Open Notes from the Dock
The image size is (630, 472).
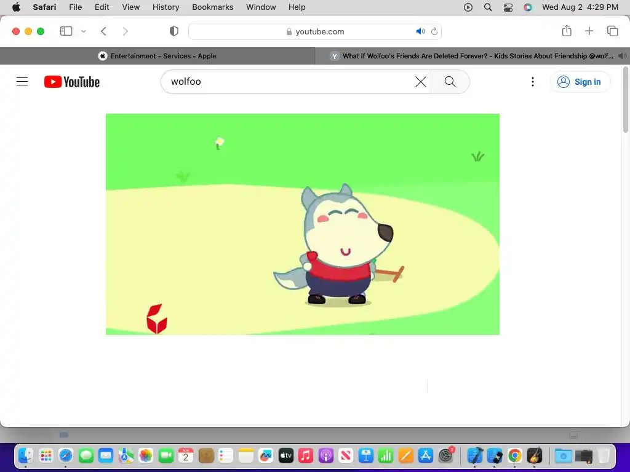[246, 456]
